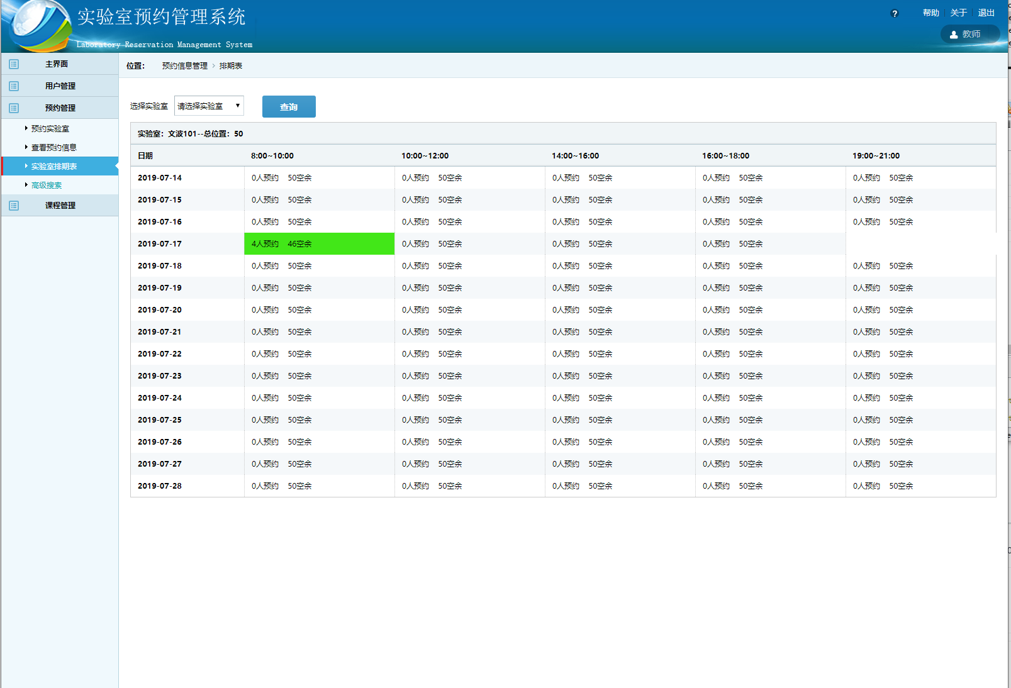Open 查看预约信息 in the sidebar
1011x688 pixels.
[x=53, y=148]
